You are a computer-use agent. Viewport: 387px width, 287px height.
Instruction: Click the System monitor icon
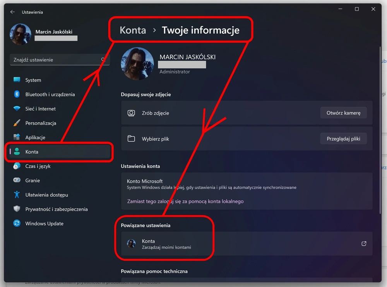(17, 80)
